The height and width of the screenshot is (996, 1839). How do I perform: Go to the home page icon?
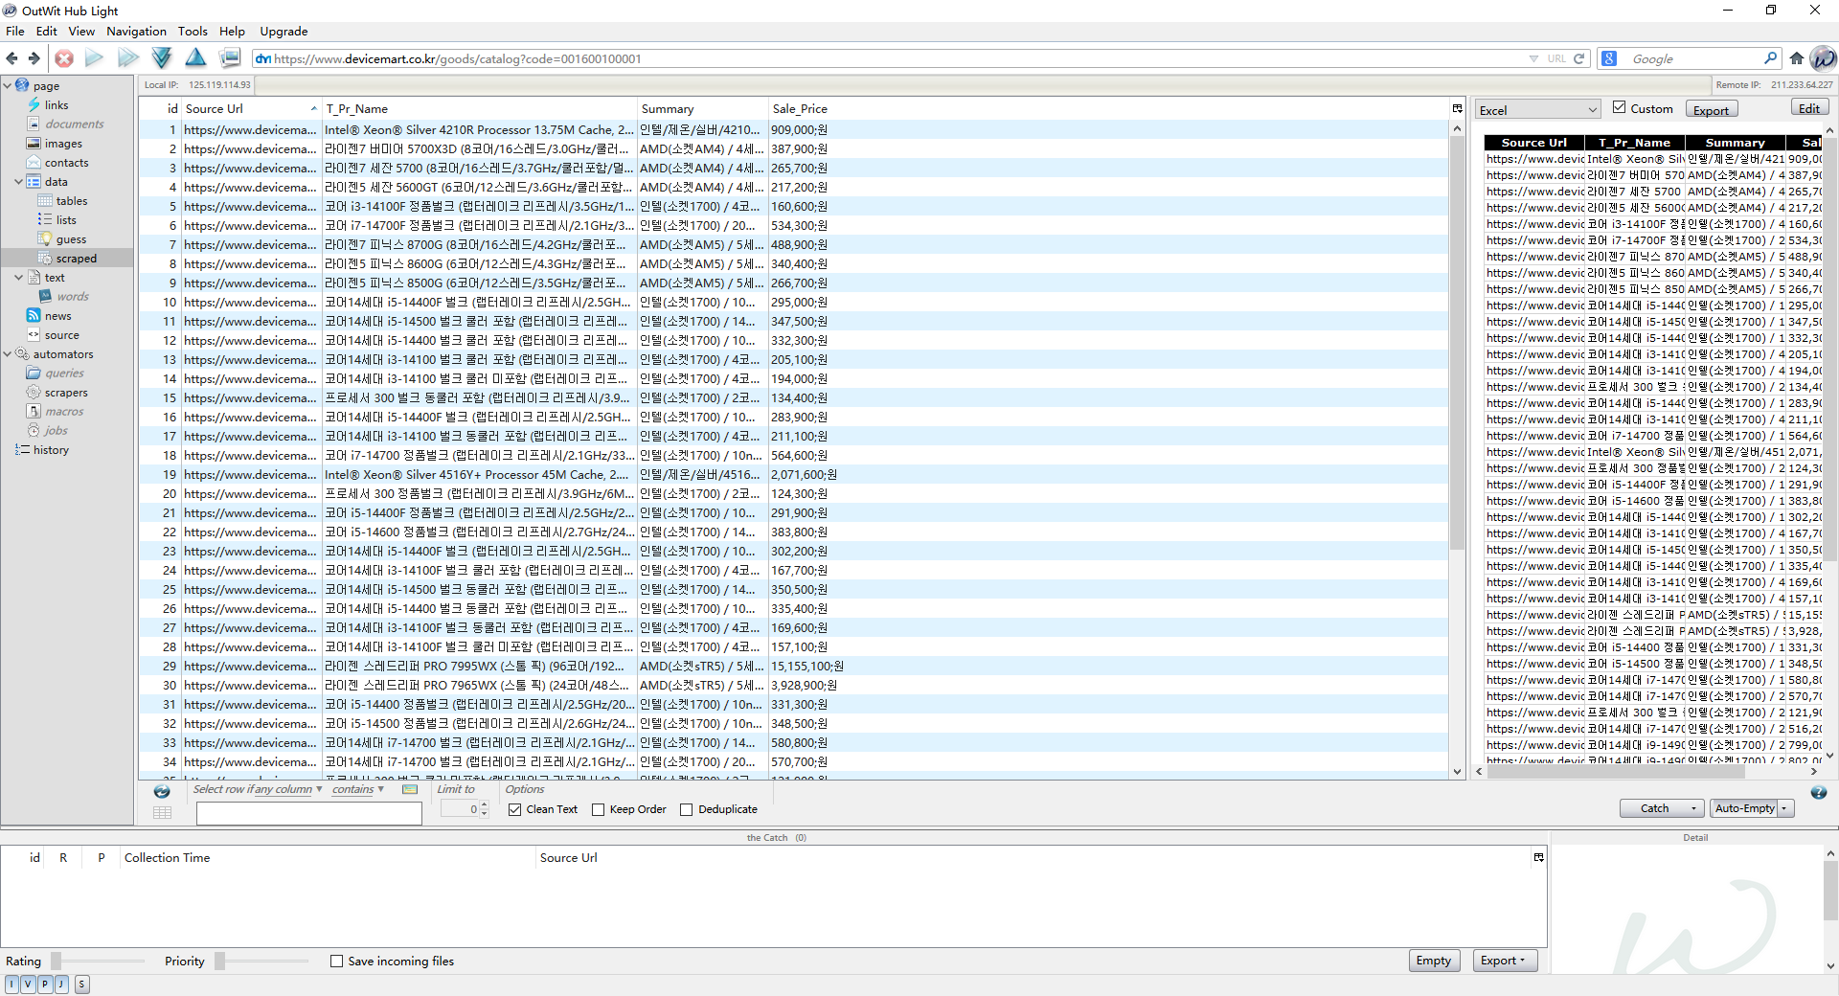coord(1797,58)
